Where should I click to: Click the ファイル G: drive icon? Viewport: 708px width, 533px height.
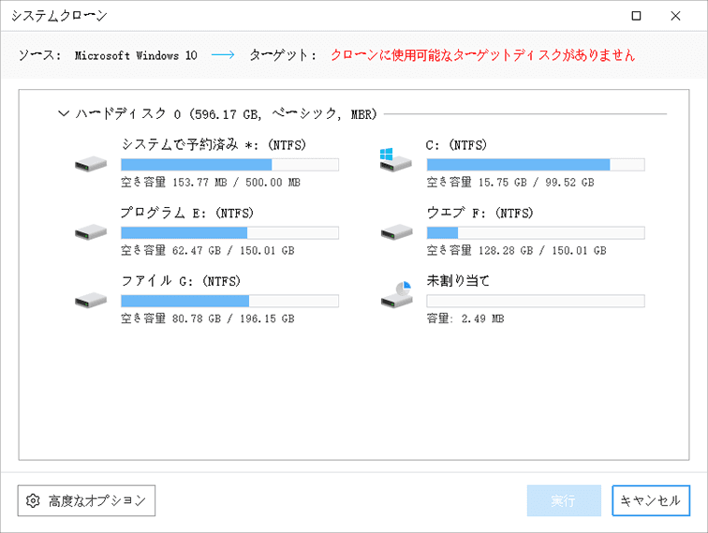tap(90, 300)
